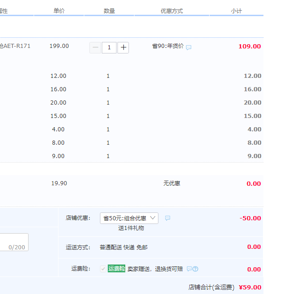292x294 pixels.
Task: Click the 数量 column header
Action: tap(109, 11)
